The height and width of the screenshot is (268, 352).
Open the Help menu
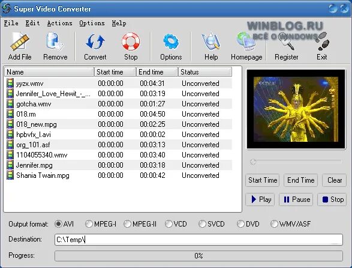point(119,23)
